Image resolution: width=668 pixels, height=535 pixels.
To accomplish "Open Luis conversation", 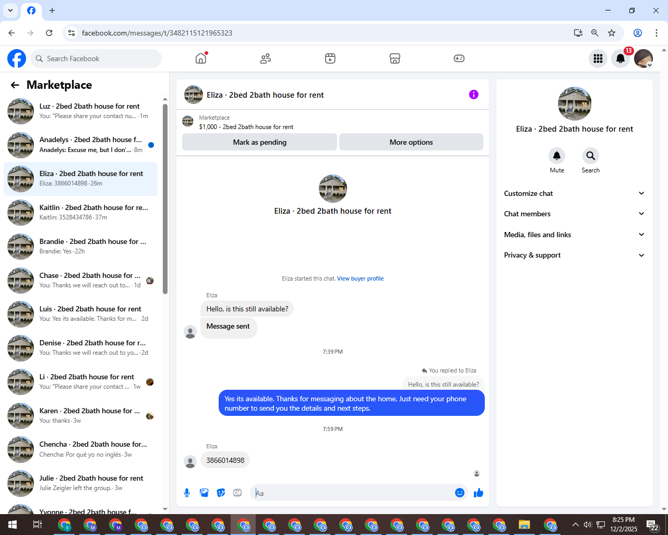I will tap(81, 314).
